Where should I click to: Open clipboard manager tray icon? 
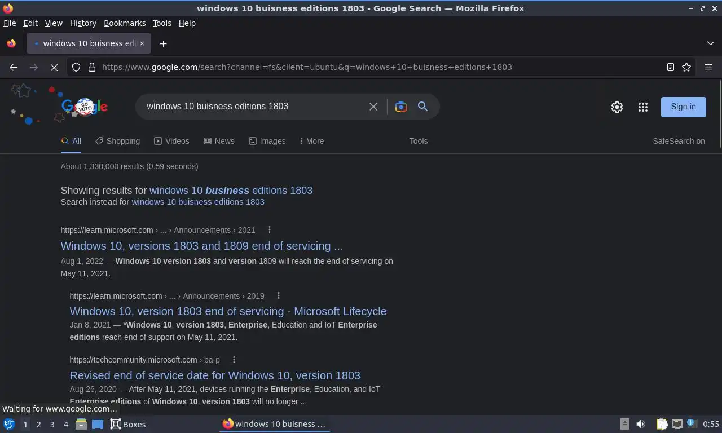(x=662, y=424)
